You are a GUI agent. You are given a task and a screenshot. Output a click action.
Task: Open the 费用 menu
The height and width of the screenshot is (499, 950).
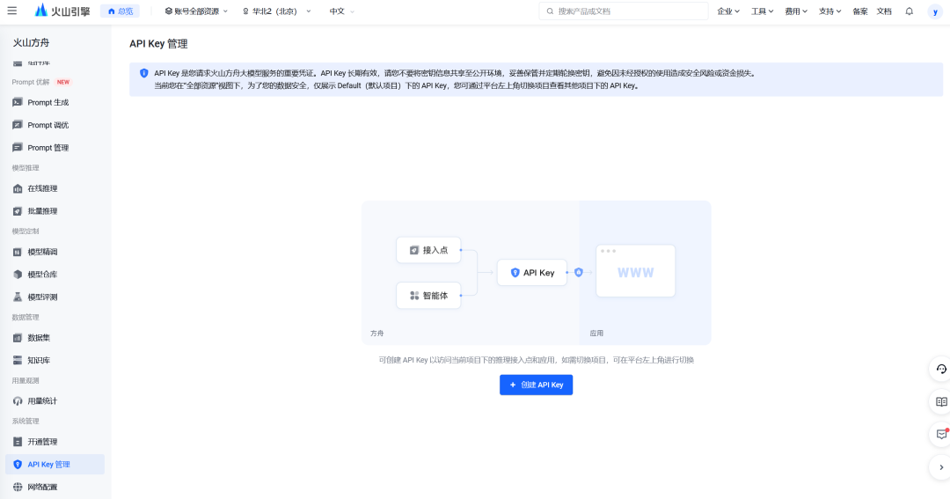(x=796, y=11)
